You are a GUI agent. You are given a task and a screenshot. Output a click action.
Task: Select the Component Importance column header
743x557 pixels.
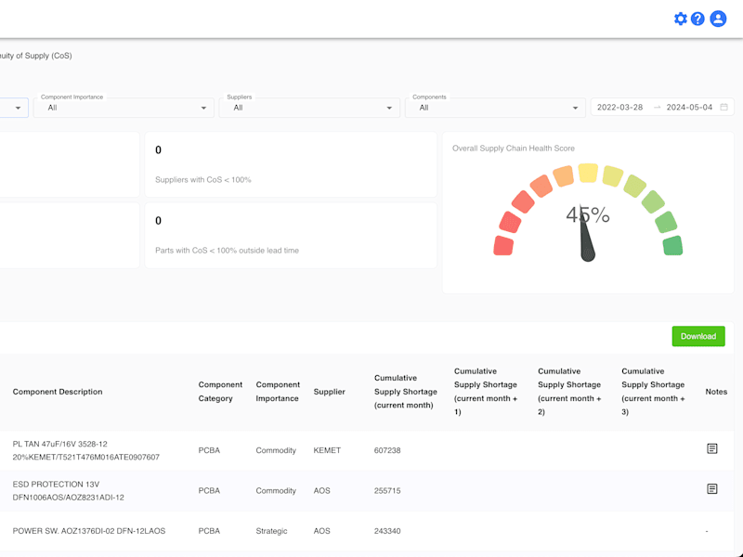tap(278, 392)
